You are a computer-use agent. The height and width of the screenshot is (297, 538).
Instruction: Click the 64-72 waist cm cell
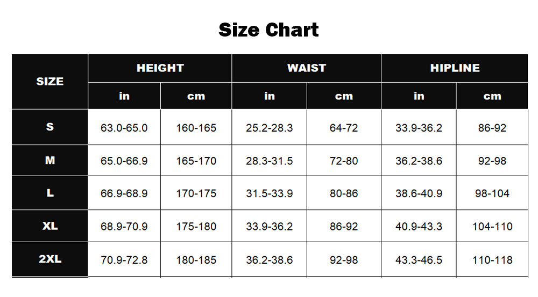344,128
